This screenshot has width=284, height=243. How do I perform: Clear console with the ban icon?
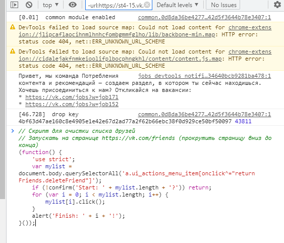point(29,5)
